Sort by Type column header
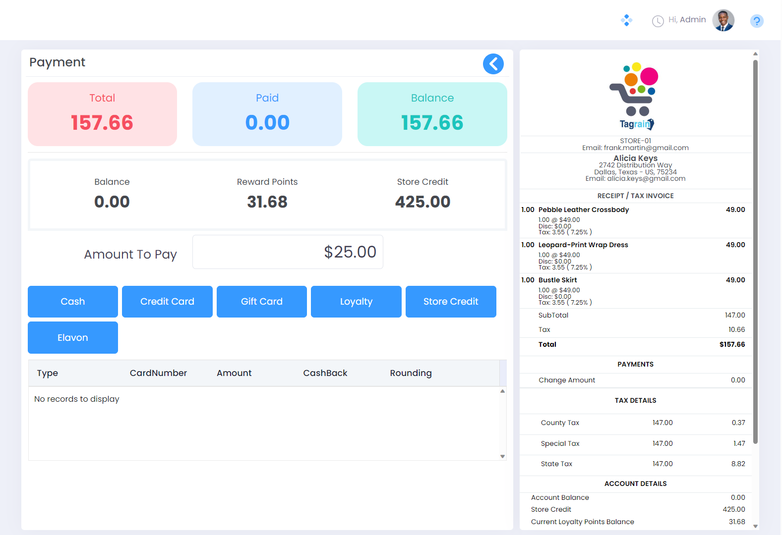782x535 pixels. pyautogui.click(x=48, y=373)
